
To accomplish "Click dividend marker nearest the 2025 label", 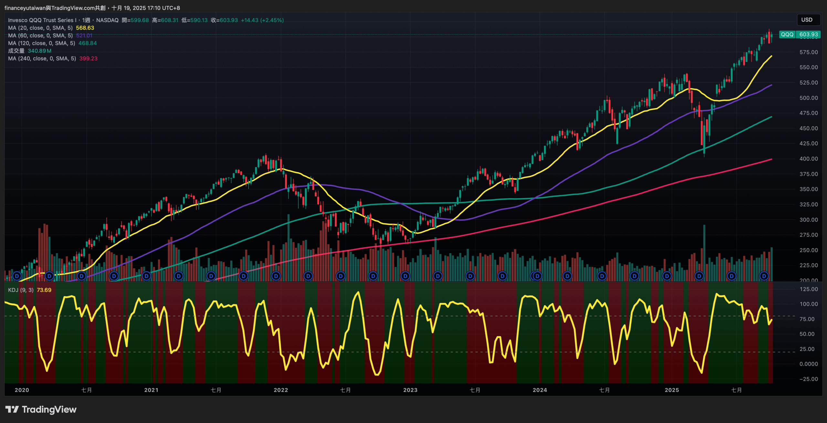I will click(667, 276).
